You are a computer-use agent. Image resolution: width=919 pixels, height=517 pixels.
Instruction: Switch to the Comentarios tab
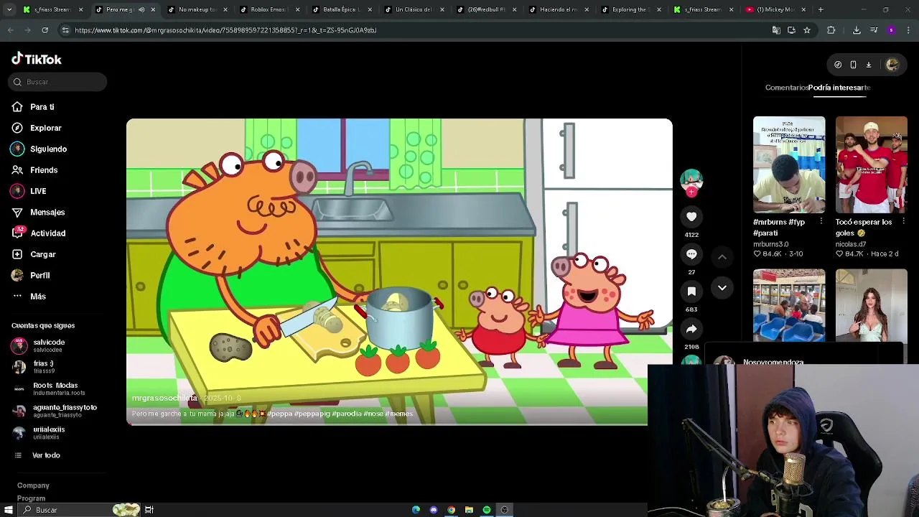coord(787,88)
